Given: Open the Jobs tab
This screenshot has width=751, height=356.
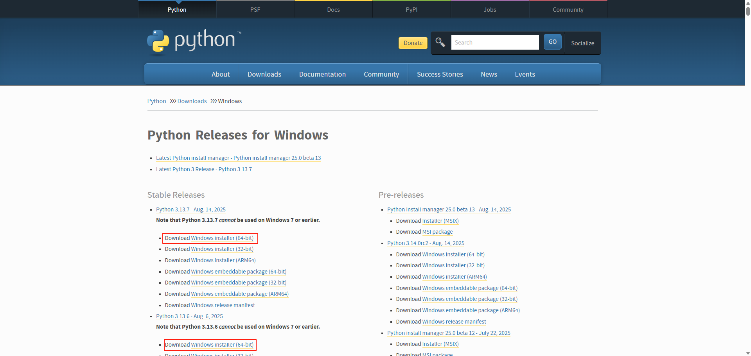Looking at the screenshot, I should pyautogui.click(x=489, y=9).
